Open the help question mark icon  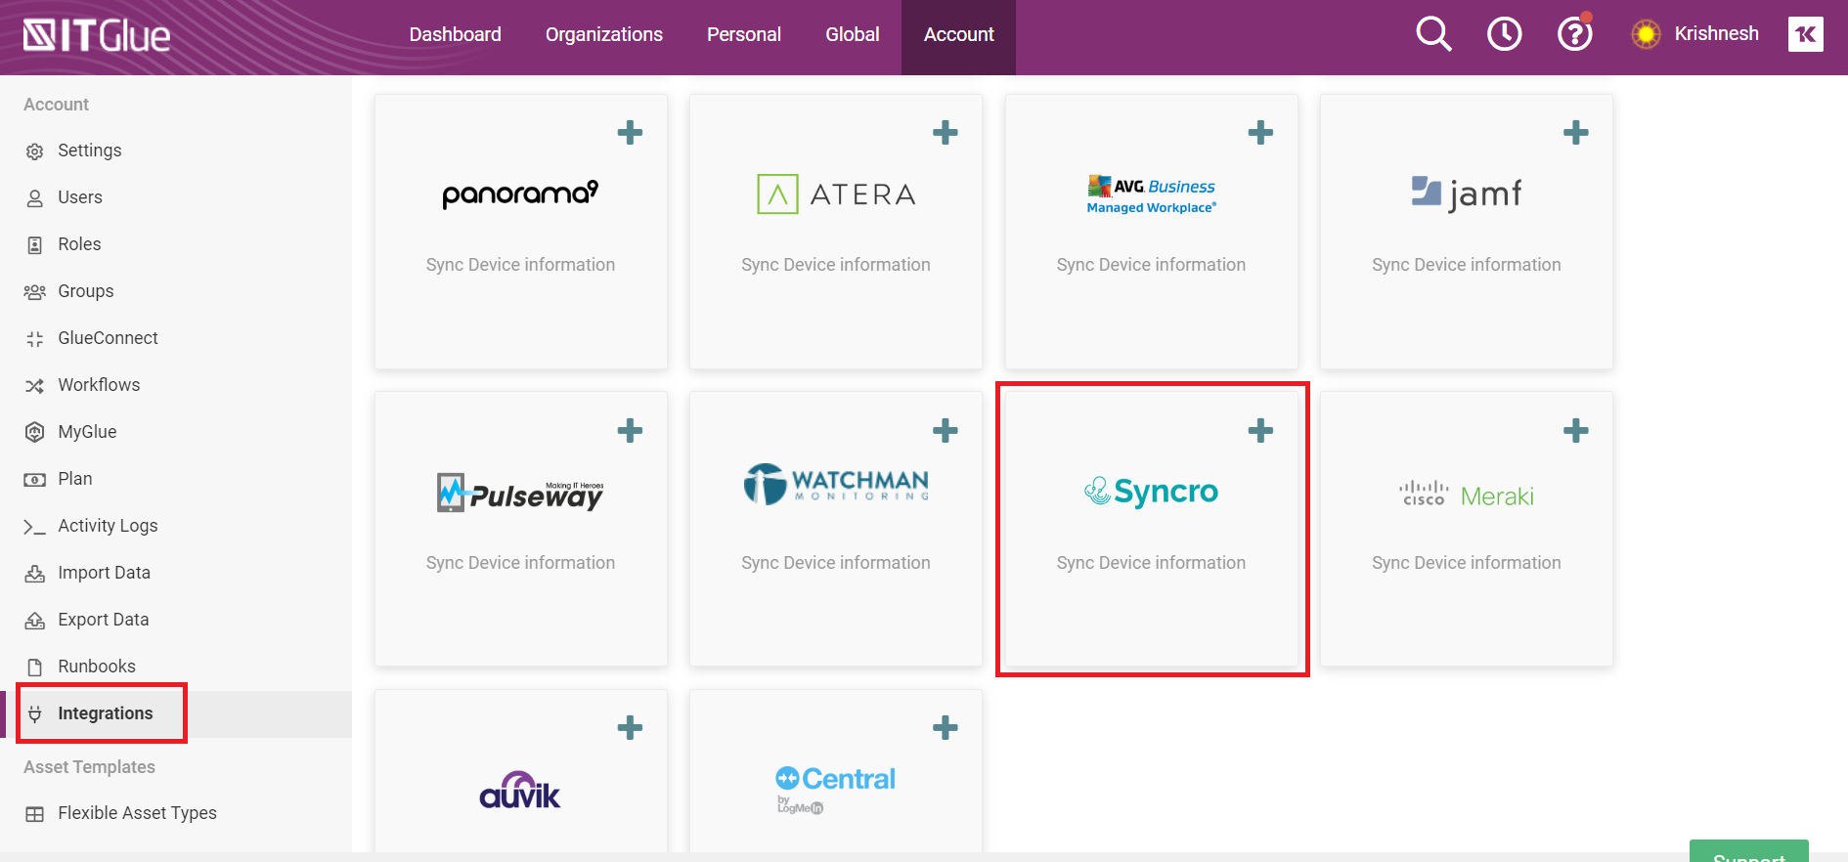pos(1574,34)
